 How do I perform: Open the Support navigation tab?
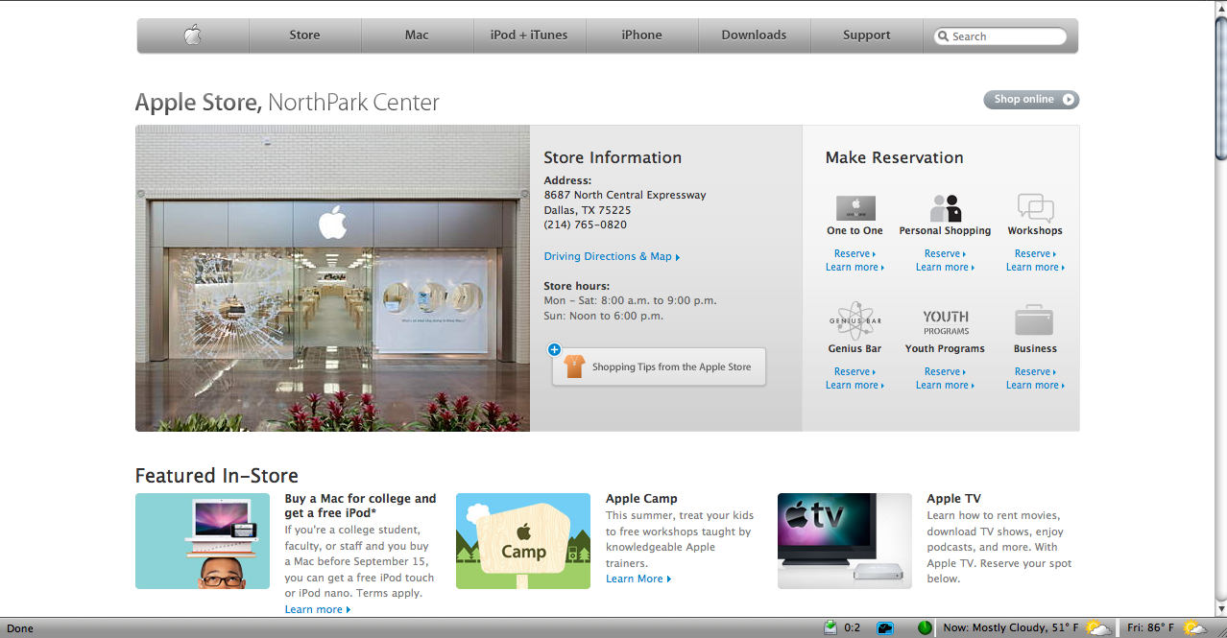(867, 35)
